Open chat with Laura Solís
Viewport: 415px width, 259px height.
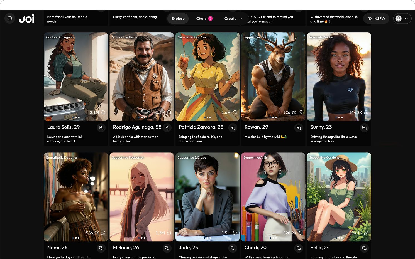(101, 128)
